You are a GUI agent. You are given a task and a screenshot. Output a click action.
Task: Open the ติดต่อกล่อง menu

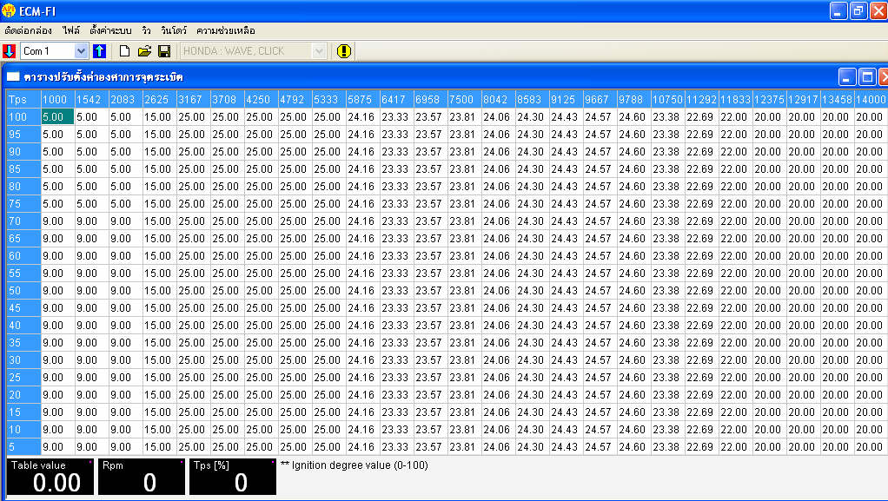[x=29, y=30]
